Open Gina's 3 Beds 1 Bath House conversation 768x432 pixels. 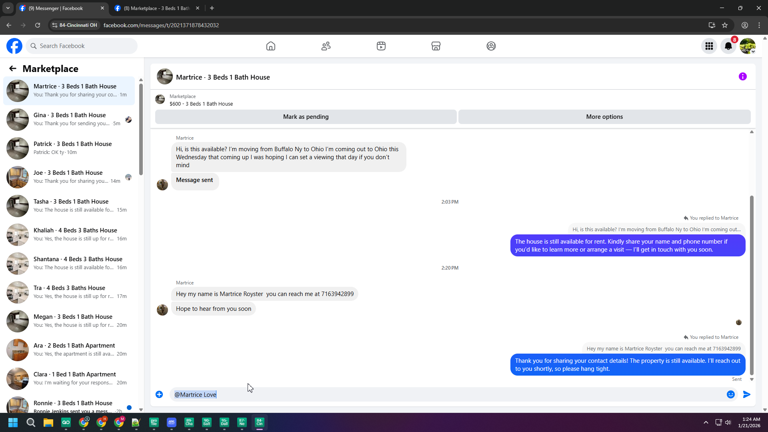(69, 119)
